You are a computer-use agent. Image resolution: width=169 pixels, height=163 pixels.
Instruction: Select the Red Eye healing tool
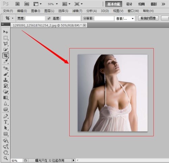point(5,68)
